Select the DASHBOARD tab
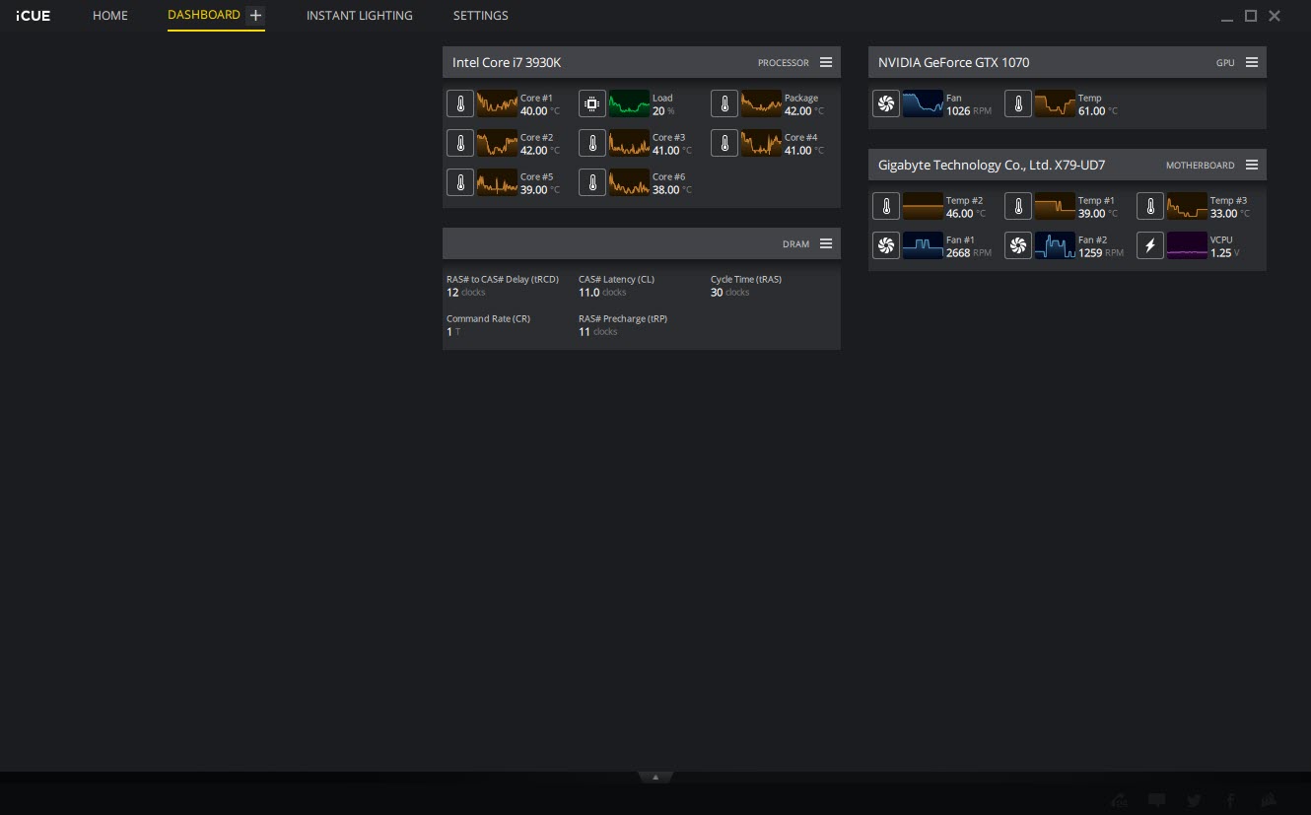 pos(204,15)
